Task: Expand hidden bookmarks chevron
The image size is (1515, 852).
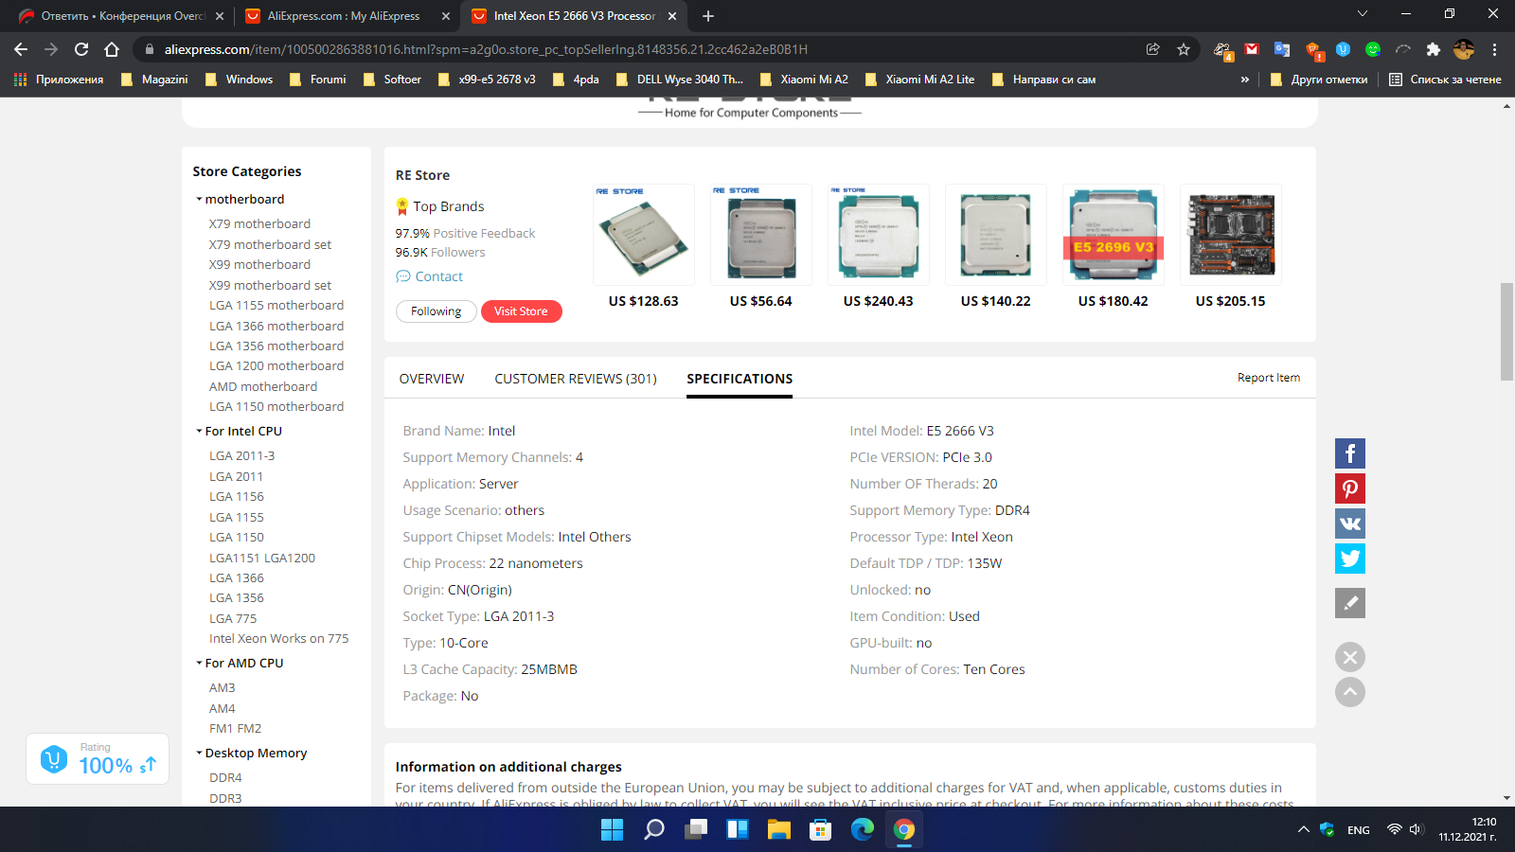Action: (x=1245, y=80)
